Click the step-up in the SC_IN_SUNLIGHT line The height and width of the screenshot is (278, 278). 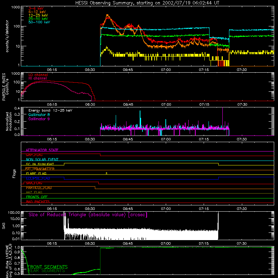point(64,164)
